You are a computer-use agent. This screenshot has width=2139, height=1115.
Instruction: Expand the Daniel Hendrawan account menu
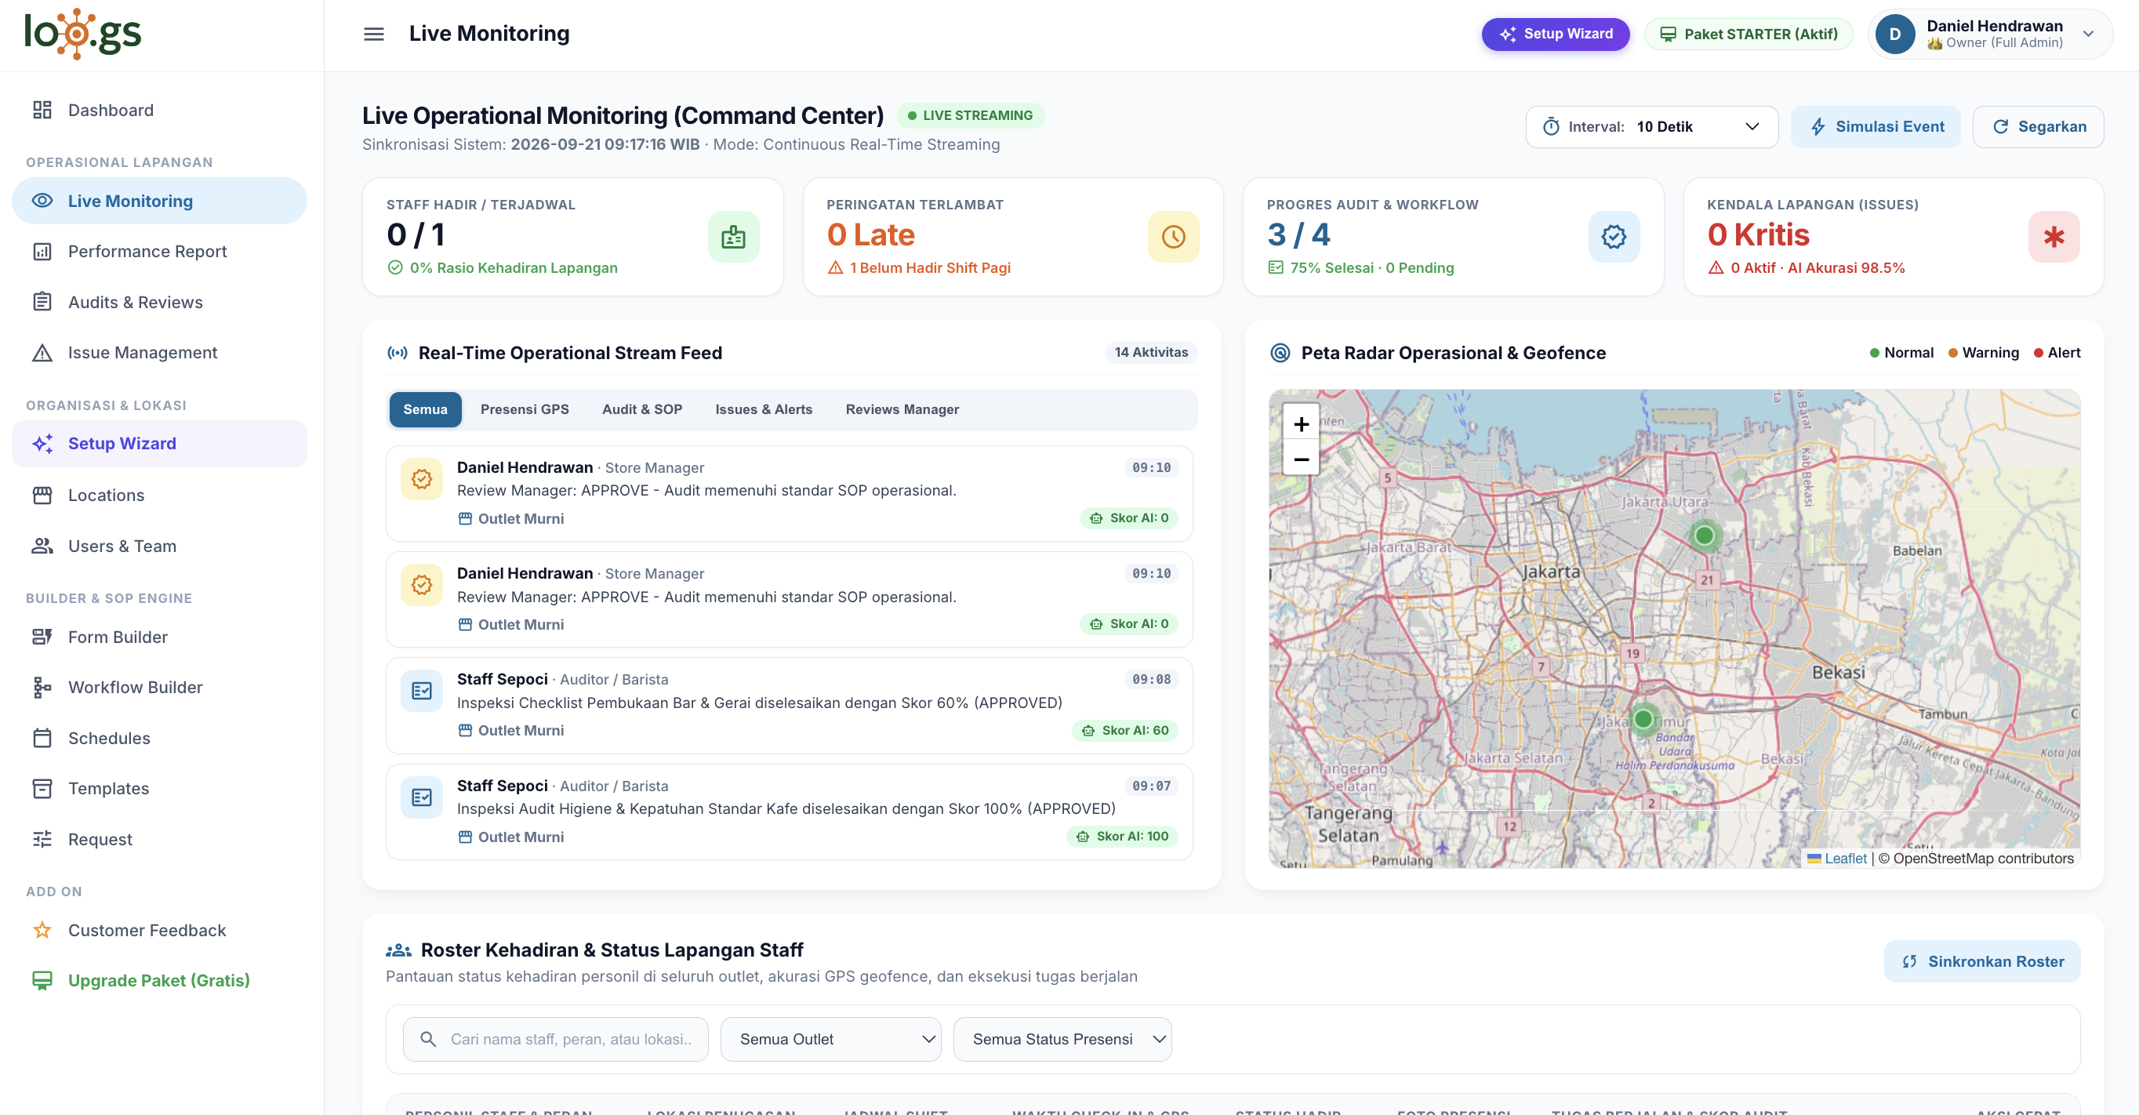tap(1989, 34)
